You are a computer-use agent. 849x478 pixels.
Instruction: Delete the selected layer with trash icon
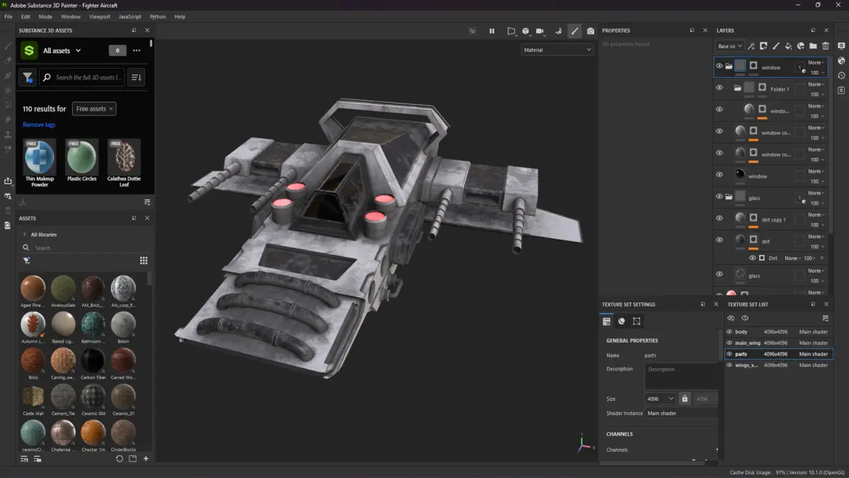(x=826, y=46)
